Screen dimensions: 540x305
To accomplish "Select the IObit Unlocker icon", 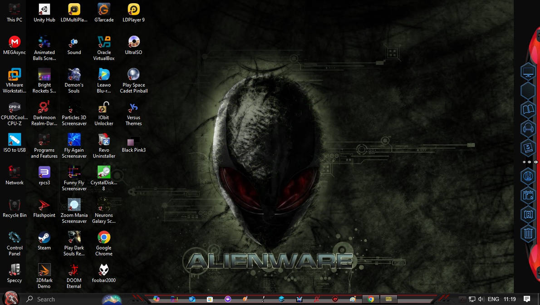I will click(x=103, y=113).
